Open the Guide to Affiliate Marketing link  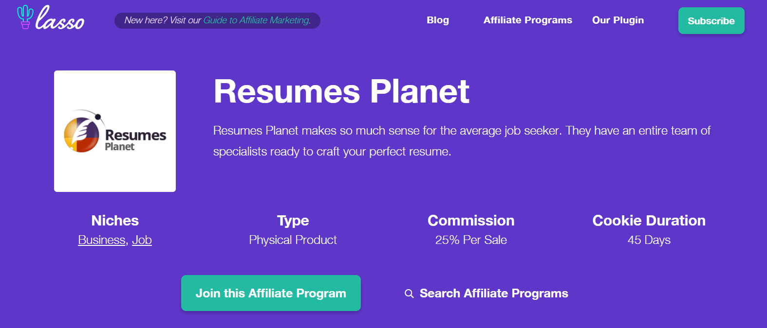coord(257,20)
